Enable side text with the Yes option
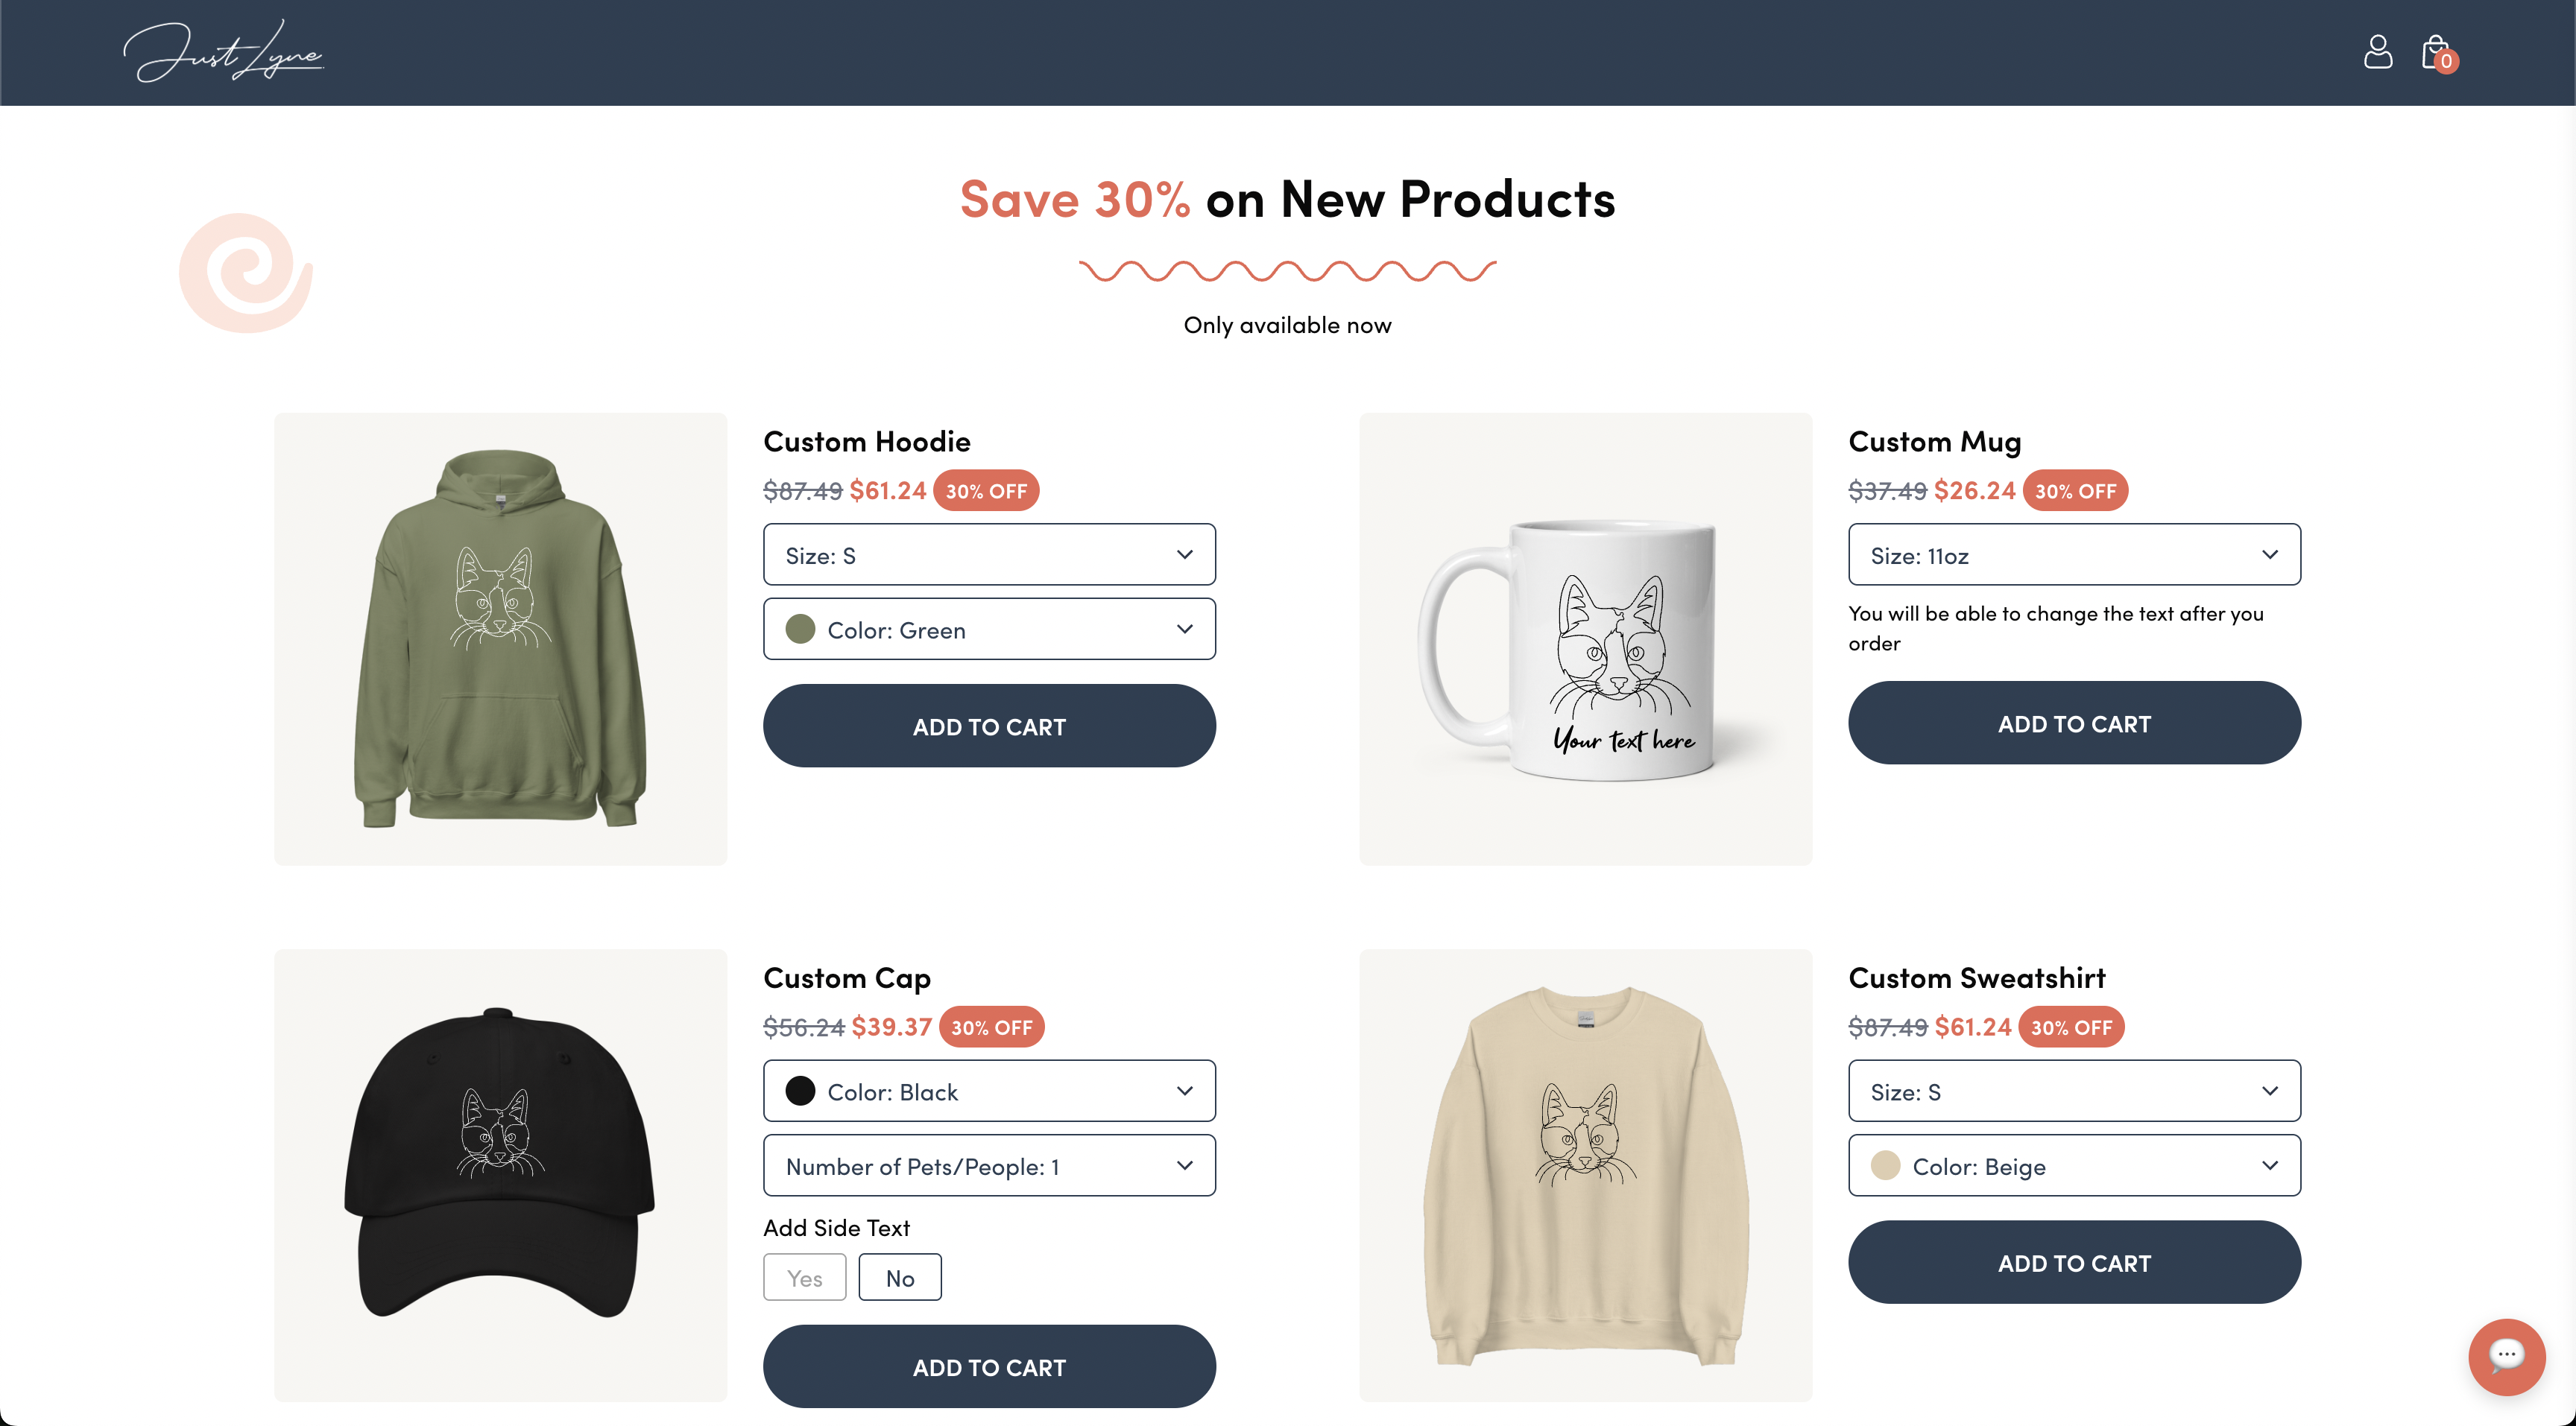This screenshot has height=1426, width=2576. point(804,1276)
